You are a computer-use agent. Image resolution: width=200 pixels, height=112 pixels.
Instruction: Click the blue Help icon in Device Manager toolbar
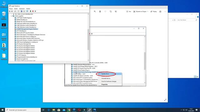(22, 11)
